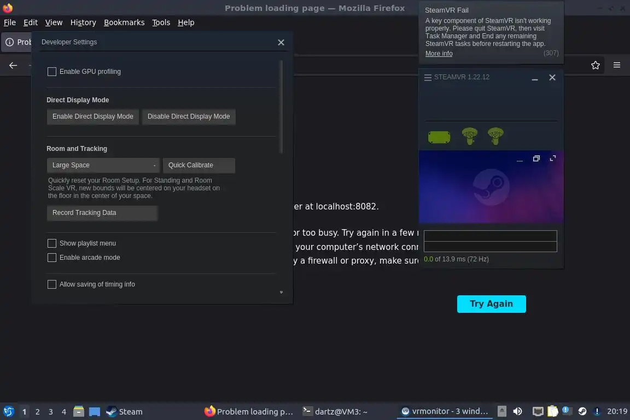
Task: Click restore-window icon on VR preview
Action: (x=536, y=159)
